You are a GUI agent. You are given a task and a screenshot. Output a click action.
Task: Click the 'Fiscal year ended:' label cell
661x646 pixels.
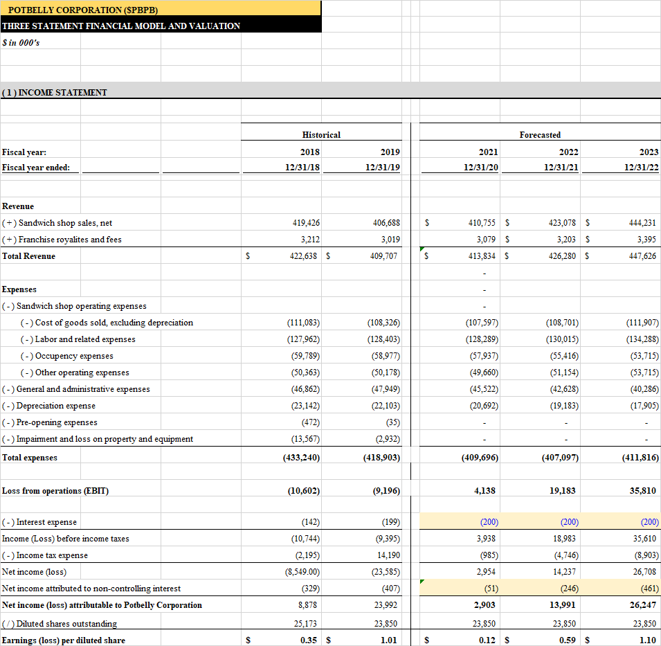pos(40,168)
